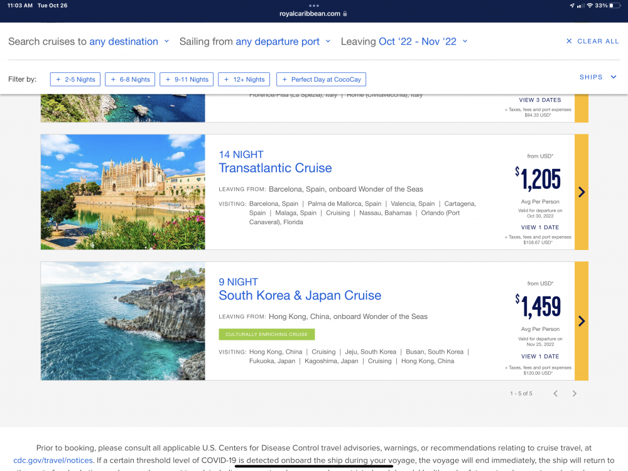This screenshot has height=471, width=628.
Task: Open the Transatlantic Cruise title link
Action: coord(275,168)
